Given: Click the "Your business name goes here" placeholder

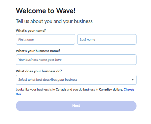Looking at the screenshot, I should coord(40,60).
